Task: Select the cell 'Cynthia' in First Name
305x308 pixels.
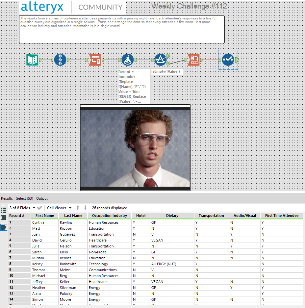Action: (x=45, y=222)
